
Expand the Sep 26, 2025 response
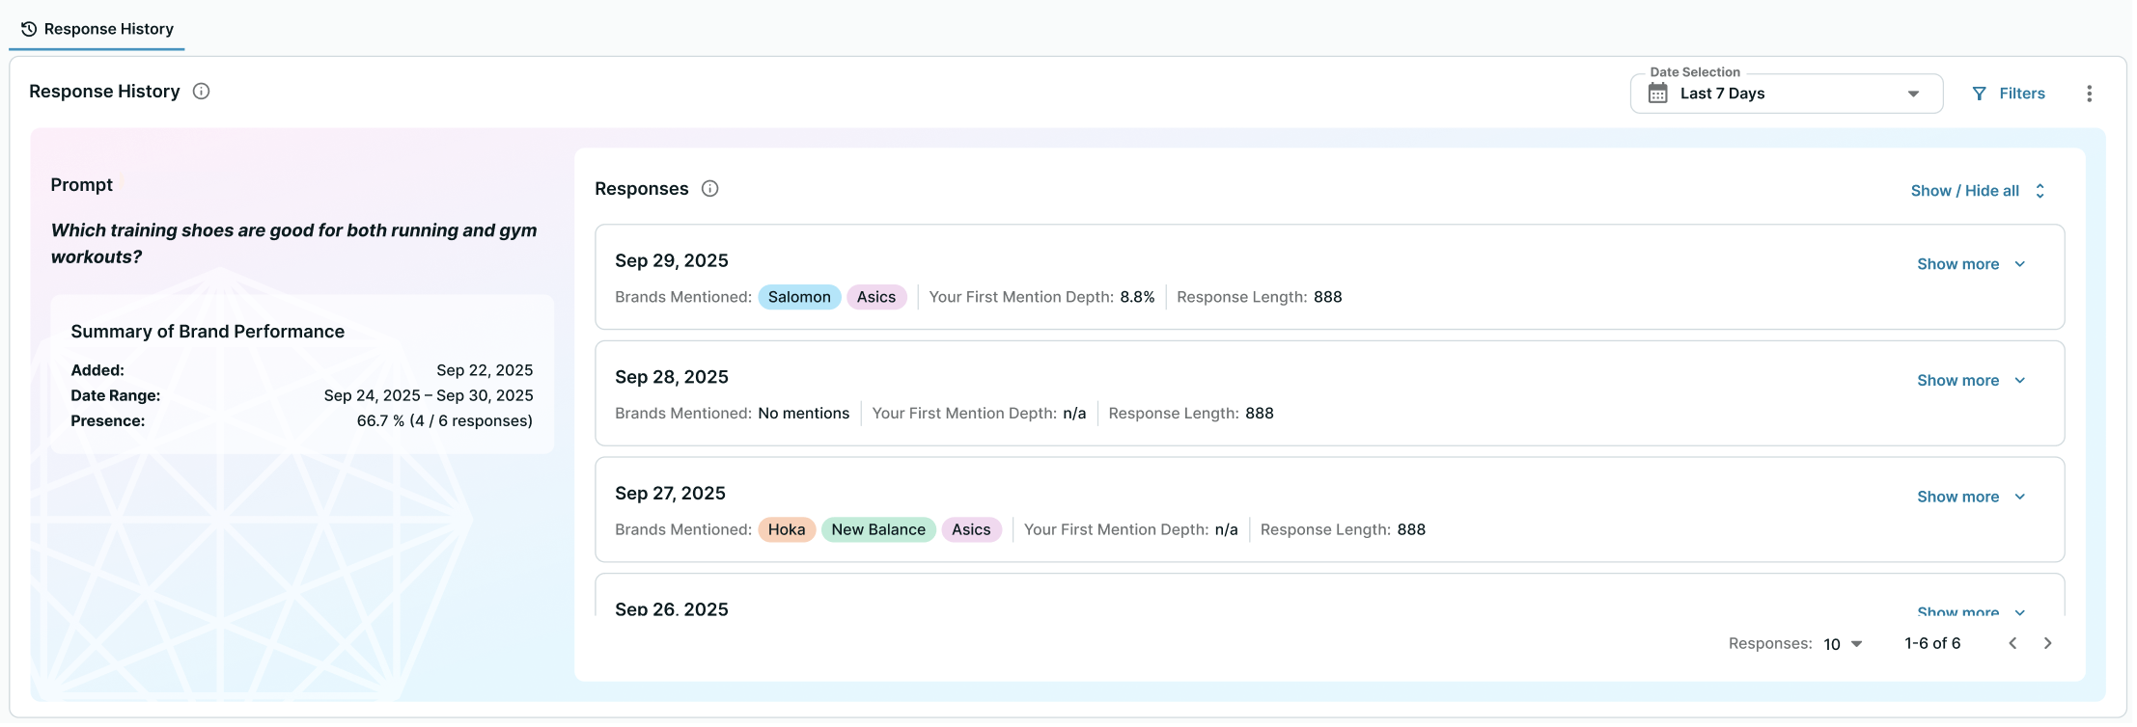click(x=1970, y=611)
